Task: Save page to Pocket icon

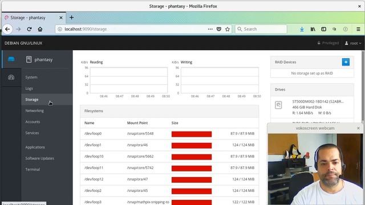Action: pyautogui.click(x=219, y=29)
